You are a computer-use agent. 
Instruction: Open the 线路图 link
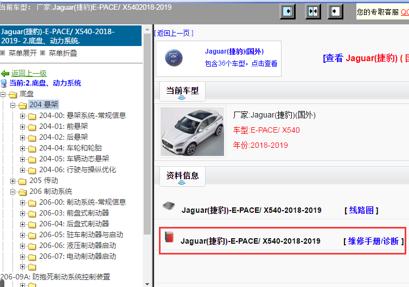pyautogui.click(x=361, y=210)
